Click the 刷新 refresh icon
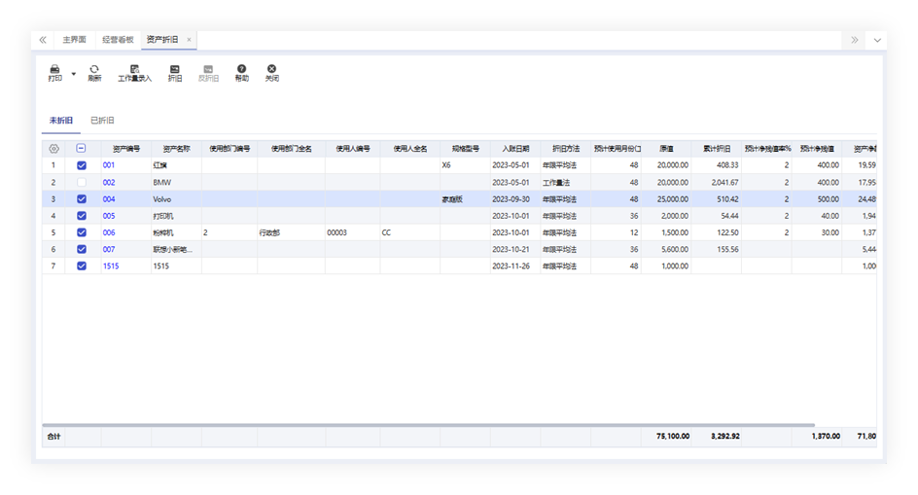 (x=94, y=71)
